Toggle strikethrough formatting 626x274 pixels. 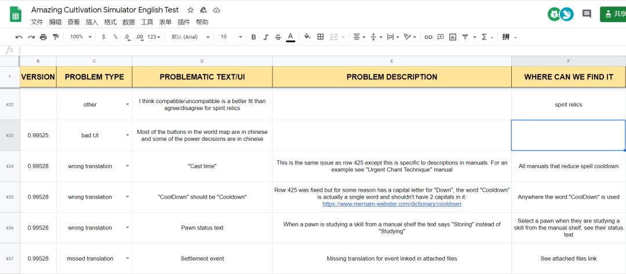pos(278,37)
